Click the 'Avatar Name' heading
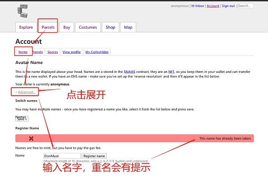The height and width of the screenshot is (177, 268). [x=29, y=63]
